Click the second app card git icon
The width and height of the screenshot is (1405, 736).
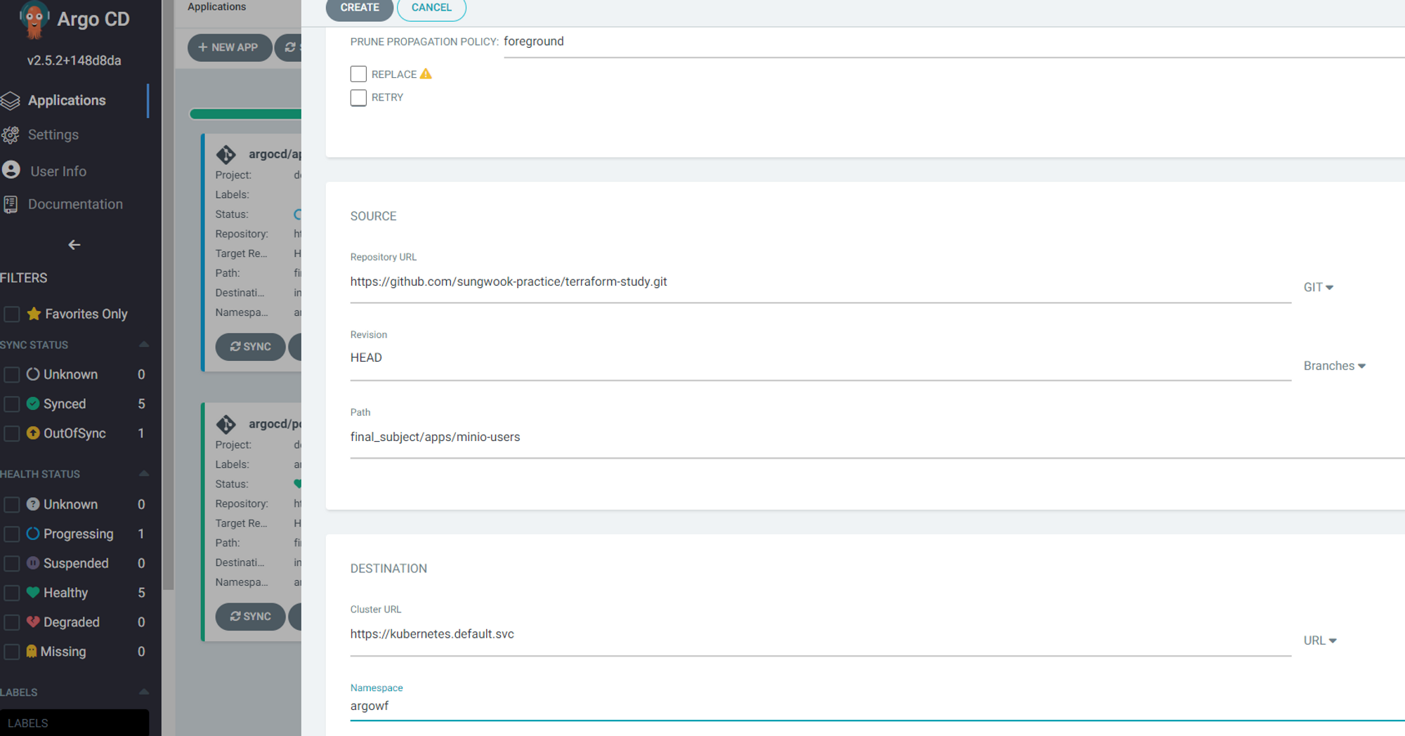(x=226, y=423)
